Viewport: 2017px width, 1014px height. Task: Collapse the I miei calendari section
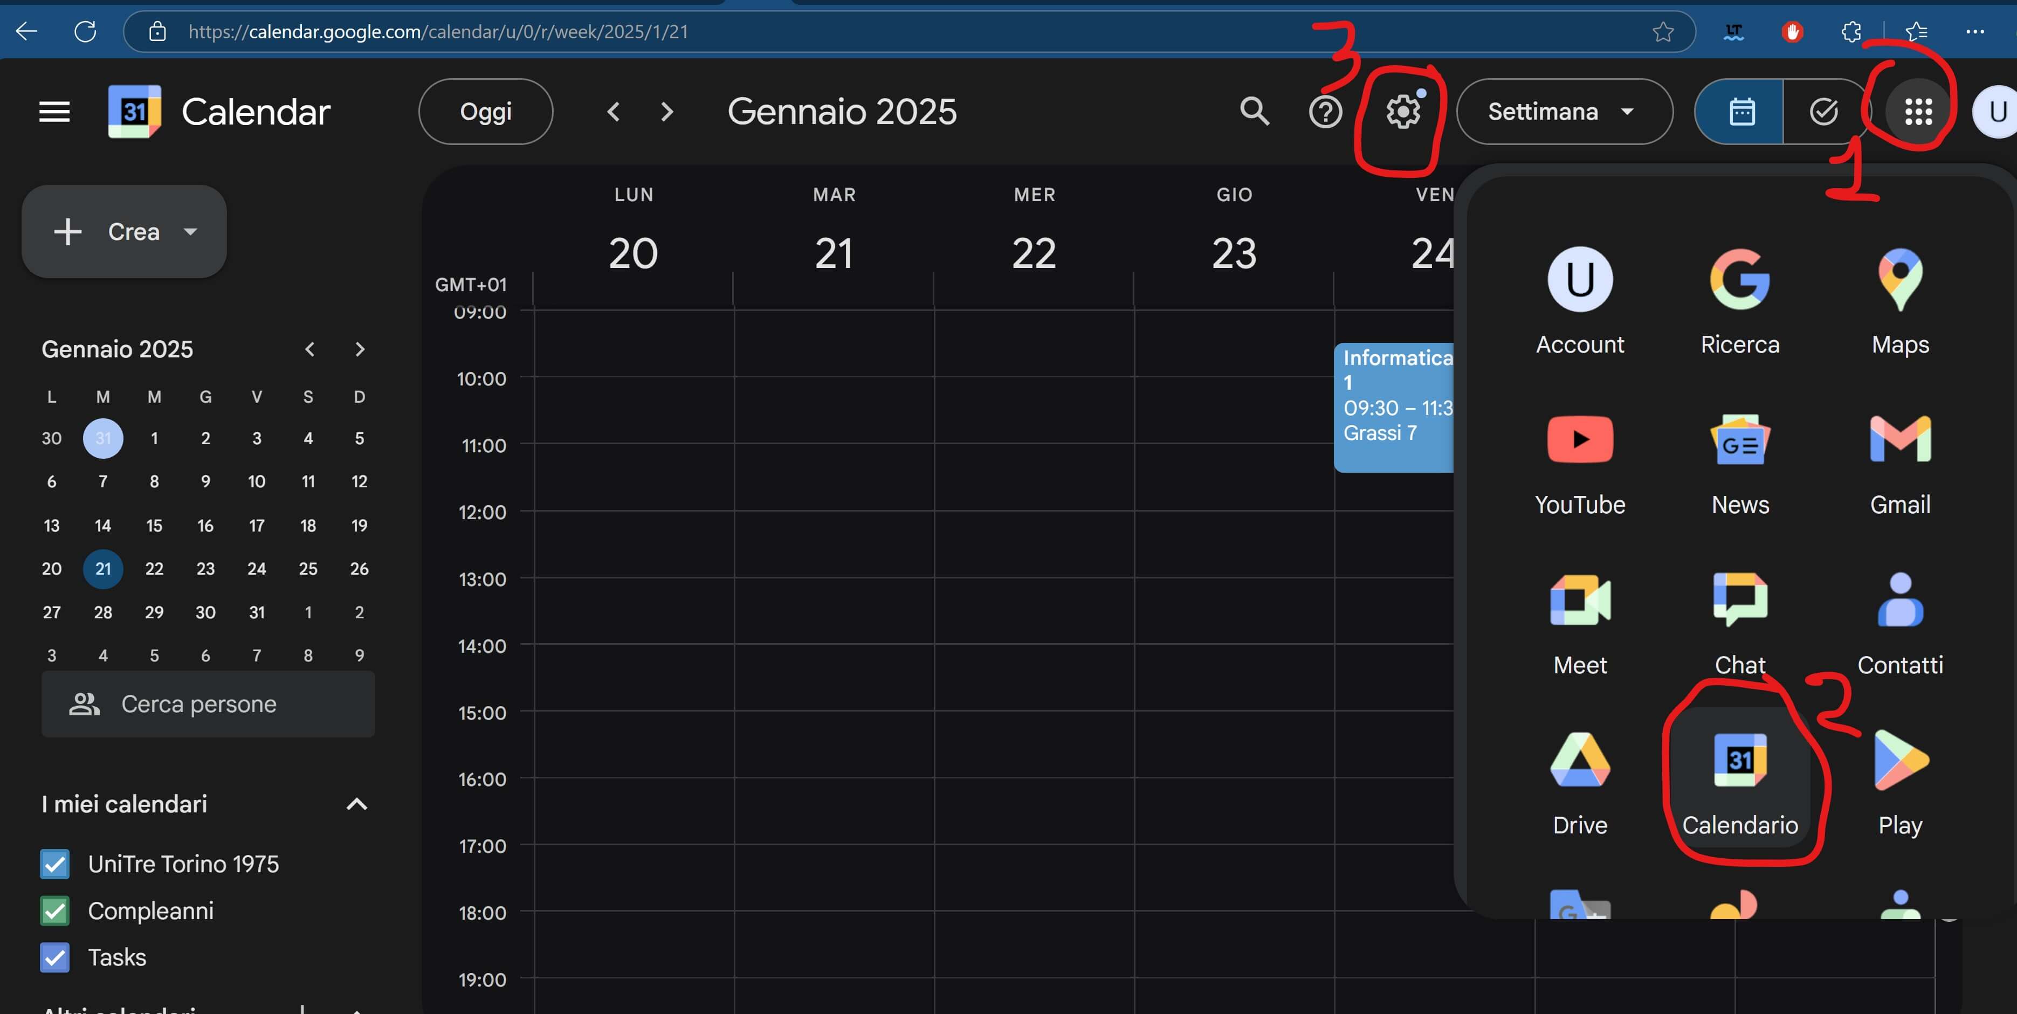pyautogui.click(x=356, y=804)
